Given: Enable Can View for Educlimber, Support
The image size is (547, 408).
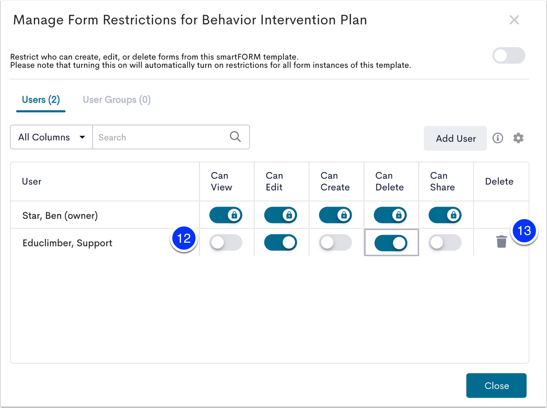Looking at the screenshot, I should coord(226,242).
